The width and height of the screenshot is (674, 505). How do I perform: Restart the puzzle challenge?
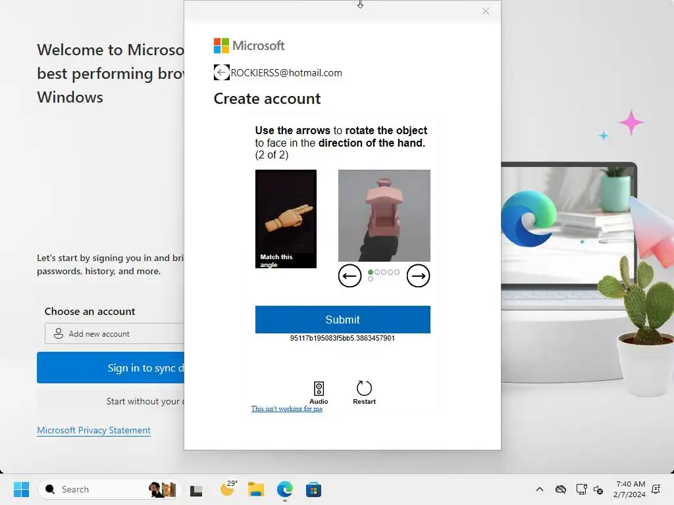click(x=364, y=393)
